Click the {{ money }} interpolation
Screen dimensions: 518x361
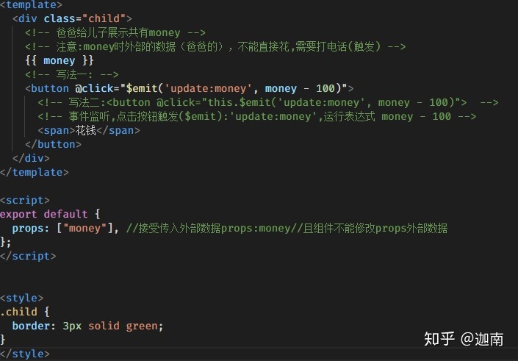[60, 60]
